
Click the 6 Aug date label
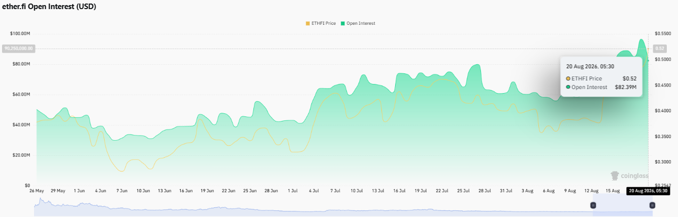click(548, 191)
